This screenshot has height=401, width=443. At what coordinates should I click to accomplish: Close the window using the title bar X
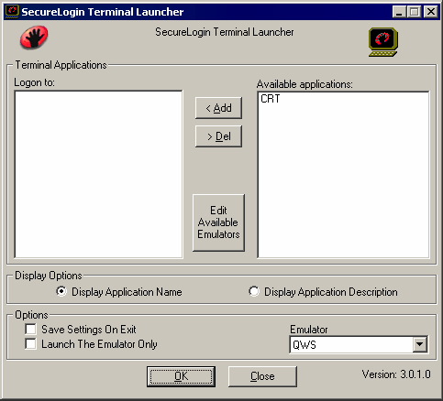(x=431, y=12)
